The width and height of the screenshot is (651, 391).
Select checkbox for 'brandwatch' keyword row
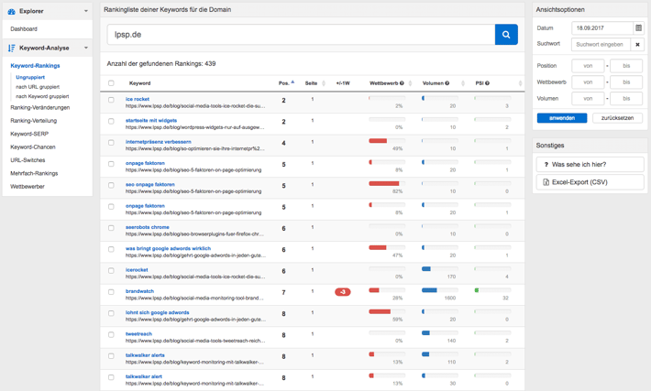[111, 292]
